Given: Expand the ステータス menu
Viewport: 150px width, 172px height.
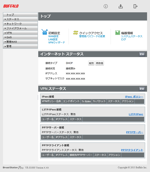Looking at the screenshot, I should 20,19.
